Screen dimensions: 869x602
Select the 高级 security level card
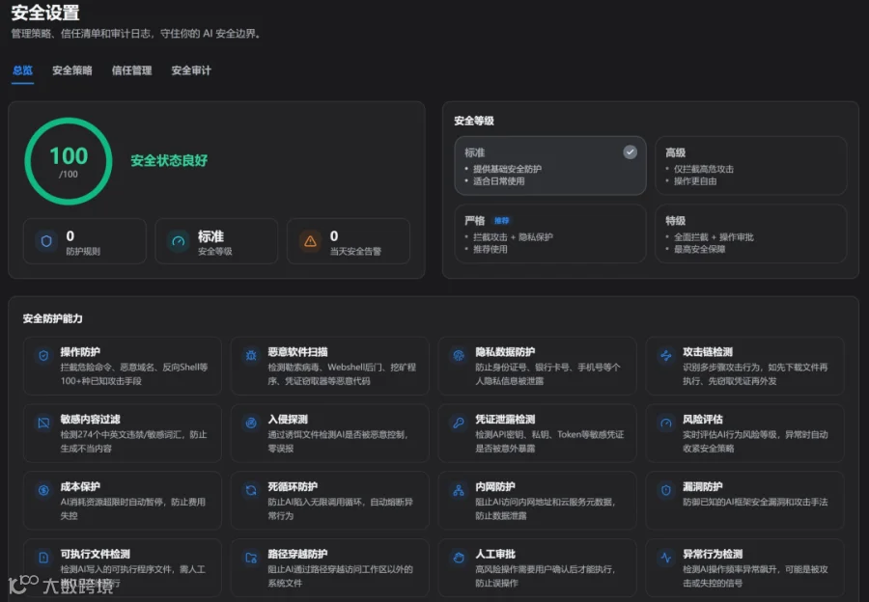click(x=750, y=166)
